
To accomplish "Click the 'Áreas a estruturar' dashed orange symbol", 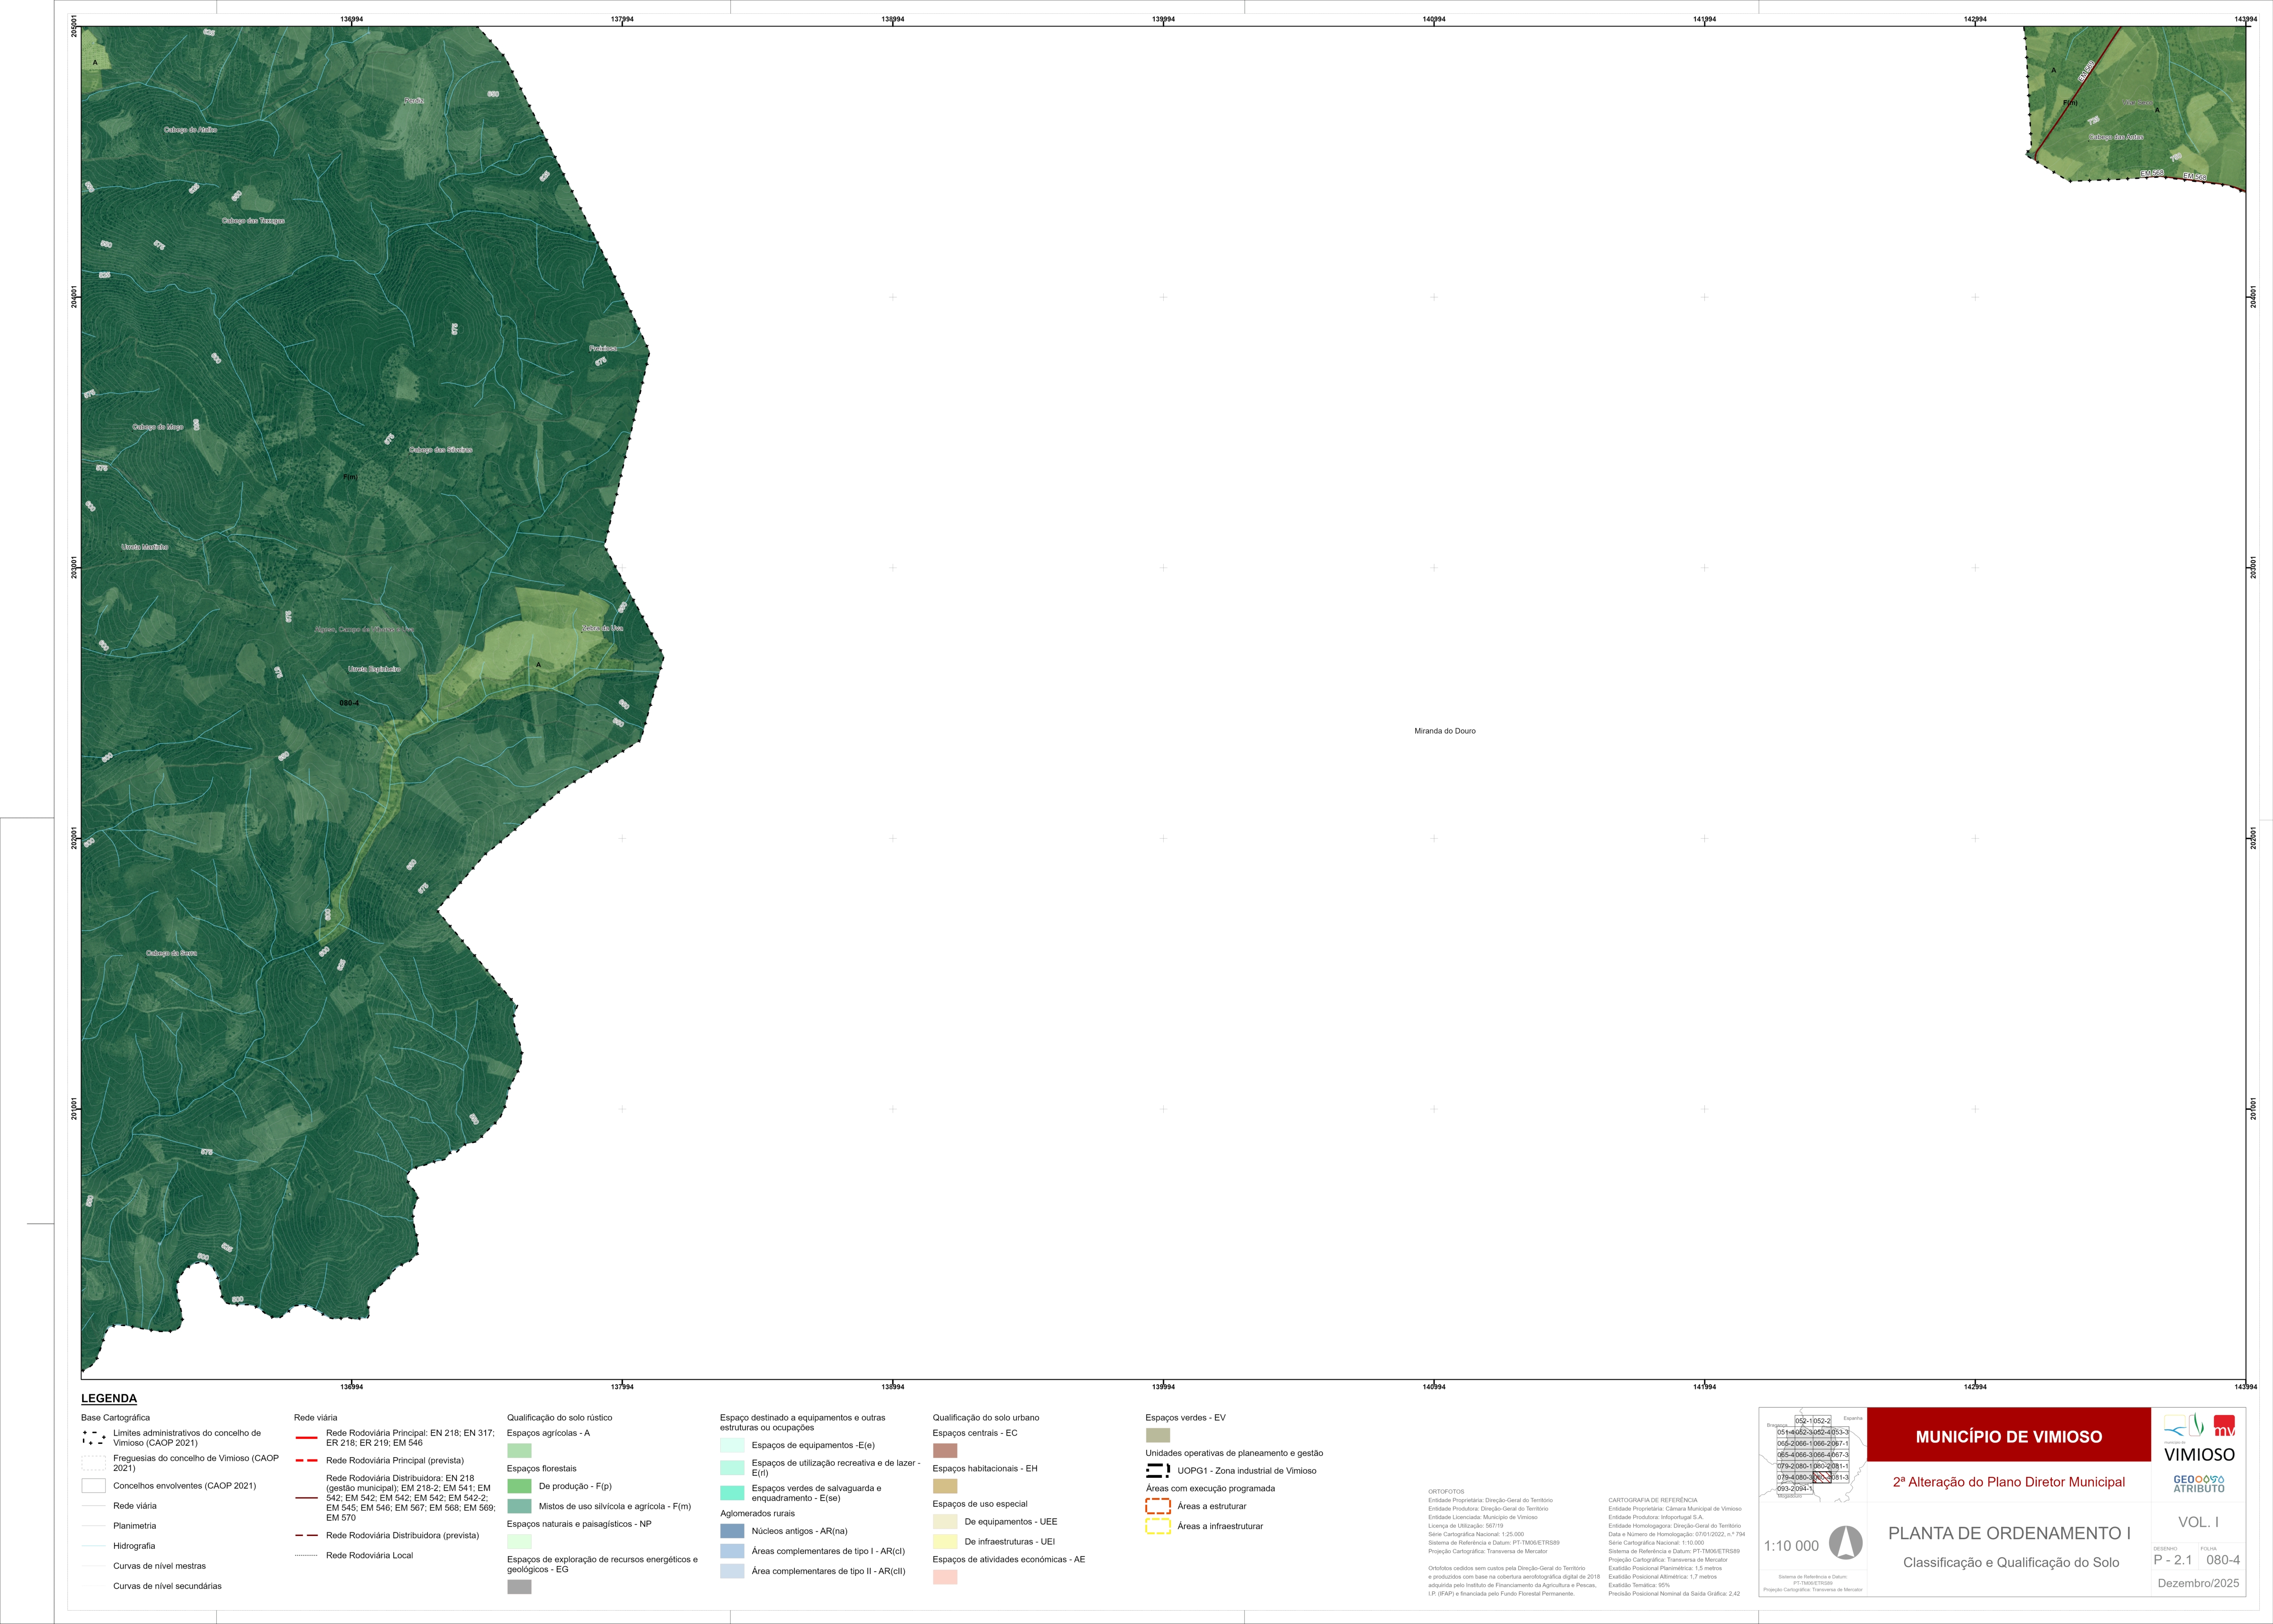I will pos(1157,1506).
